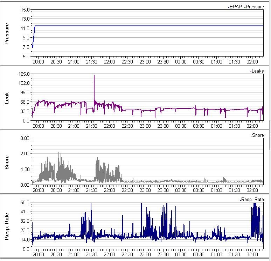Click the Snore y-axis title
The height and width of the screenshot is (261, 271).
(6, 162)
